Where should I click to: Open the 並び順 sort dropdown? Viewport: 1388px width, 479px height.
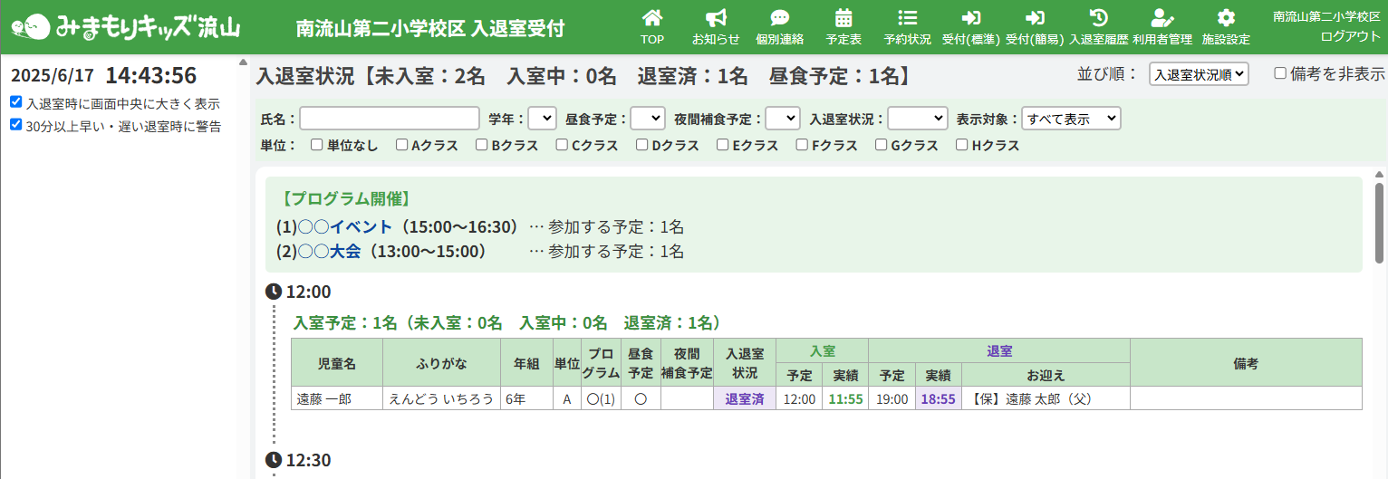1198,75
